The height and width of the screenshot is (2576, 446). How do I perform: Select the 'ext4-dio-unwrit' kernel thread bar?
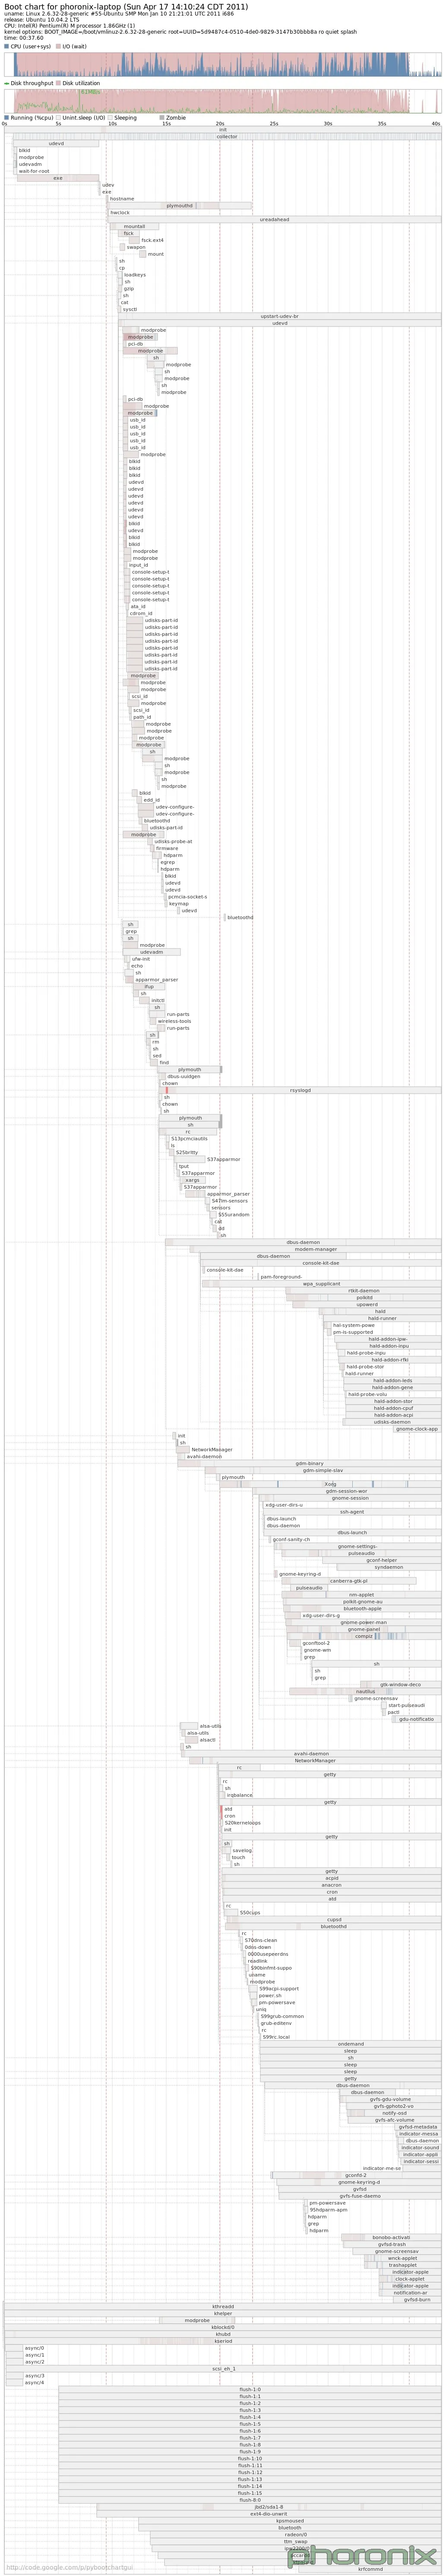269,2513
